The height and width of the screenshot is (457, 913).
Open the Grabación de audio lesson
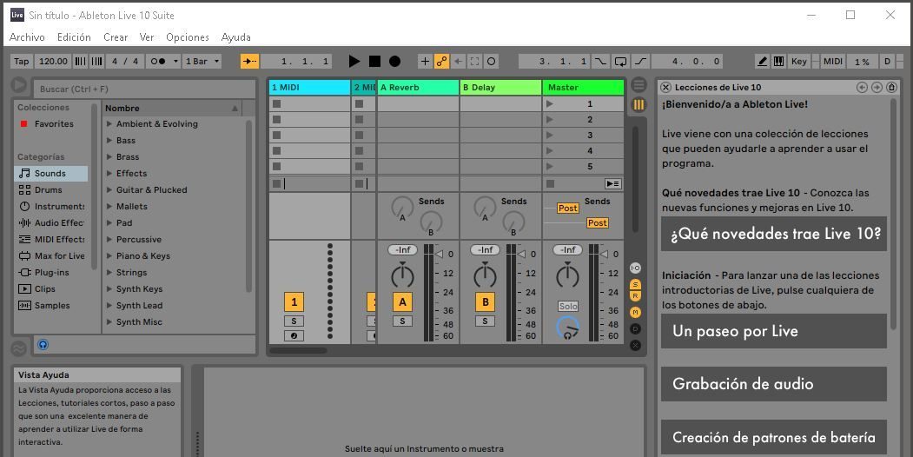pyautogui.click(x=774, y=384)
